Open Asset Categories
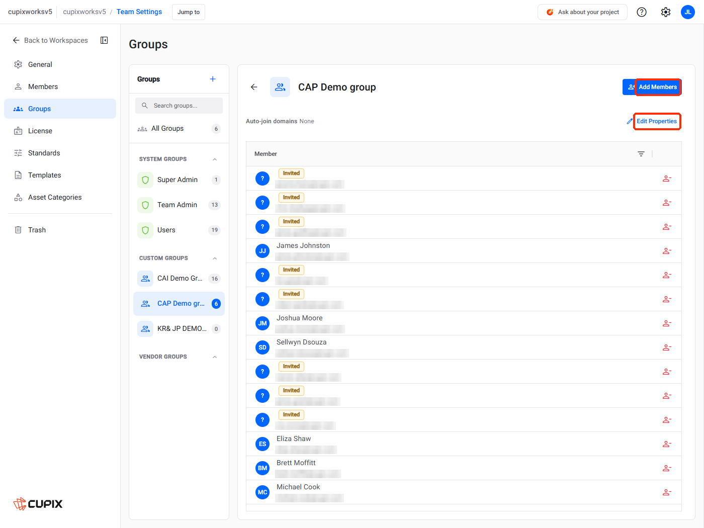Screen dimensions: 704x528 pyautogui.click(x=60, y=197)
